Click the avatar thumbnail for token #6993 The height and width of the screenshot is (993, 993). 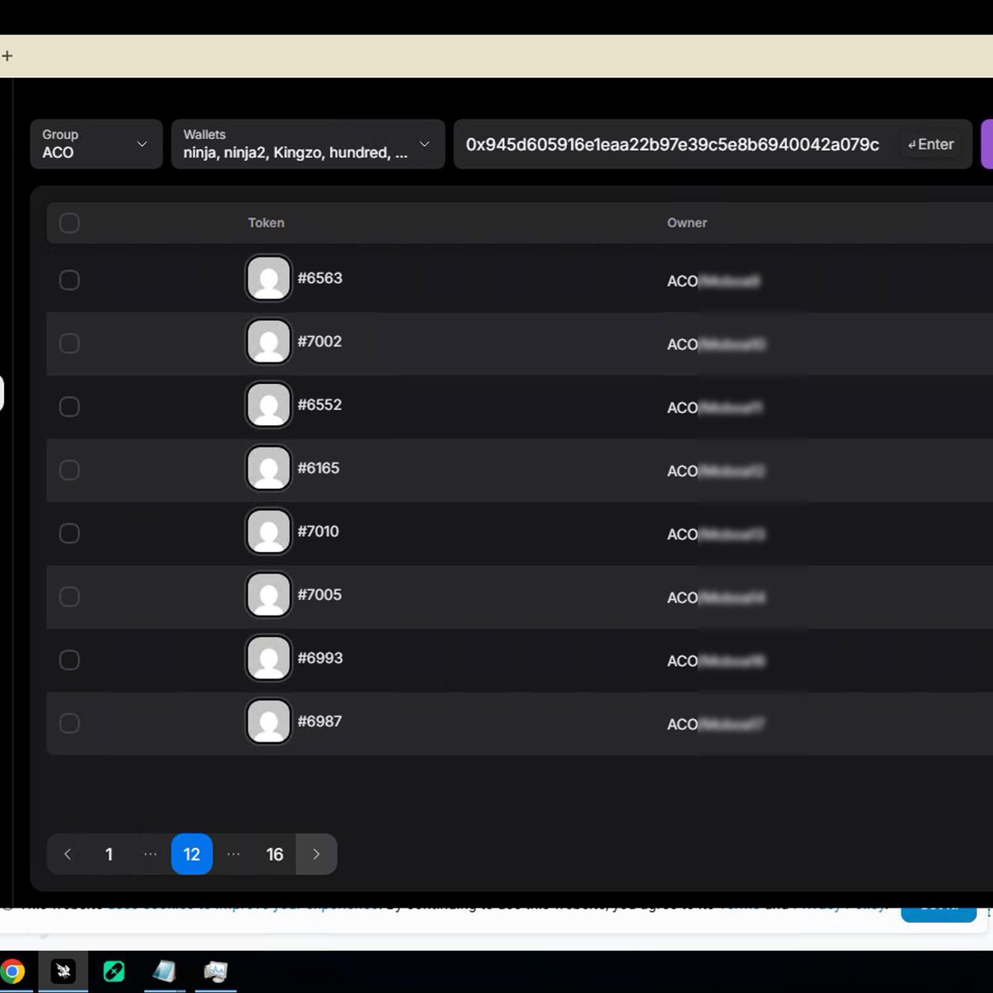(268, 658)
